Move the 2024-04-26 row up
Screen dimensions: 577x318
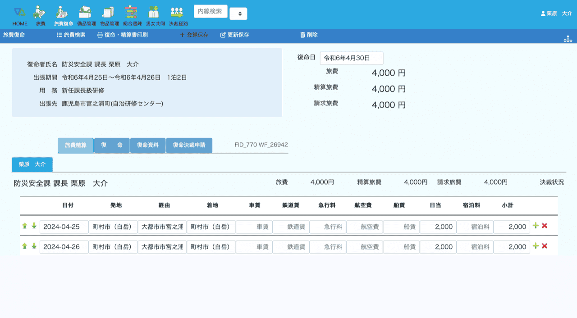click(x=25, y=246)
